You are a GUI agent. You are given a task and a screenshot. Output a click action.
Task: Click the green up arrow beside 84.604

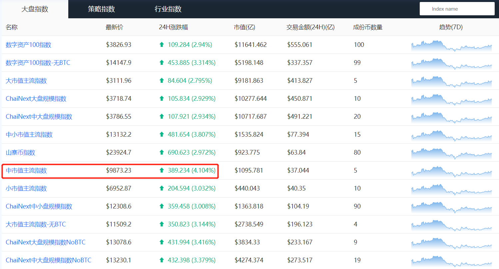point(162,80)
